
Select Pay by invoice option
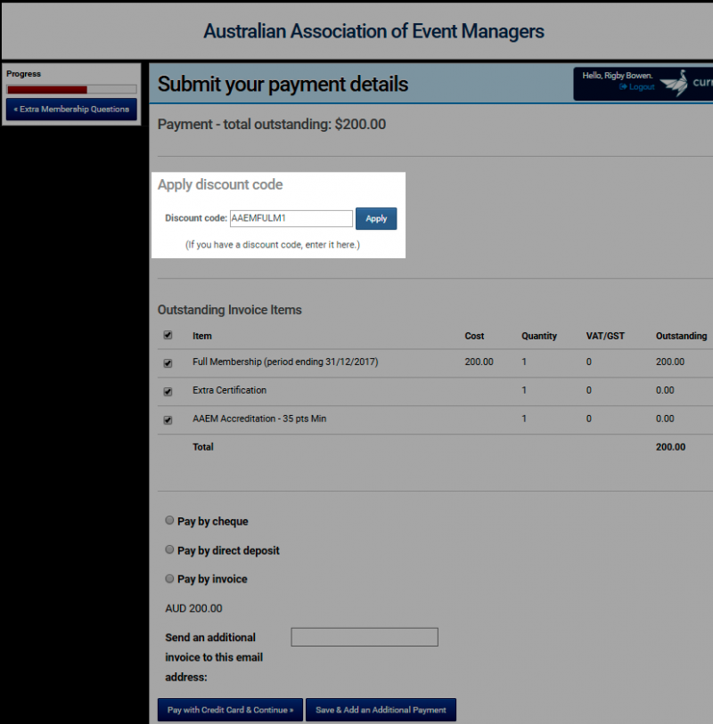(x=169, y=579)
